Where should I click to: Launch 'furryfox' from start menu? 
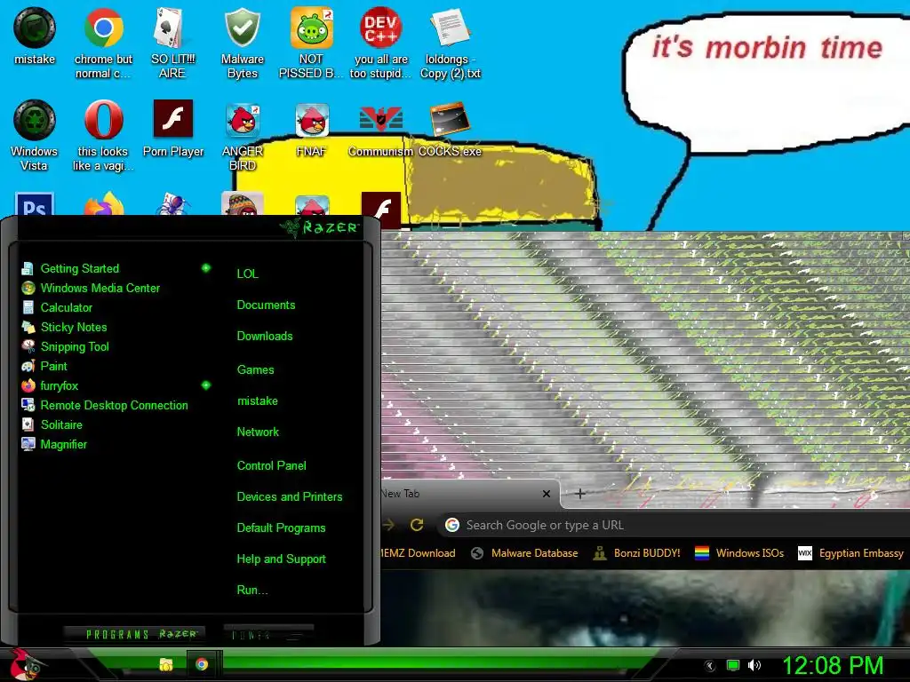pyautogui.click(x=50, y=385)
